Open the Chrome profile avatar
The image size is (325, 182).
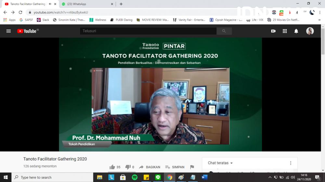point(312,12)
